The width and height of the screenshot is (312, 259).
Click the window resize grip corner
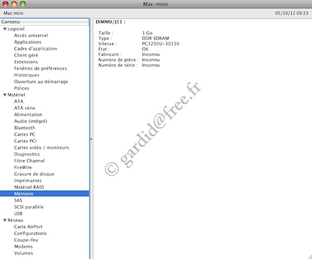coord(309,257)
